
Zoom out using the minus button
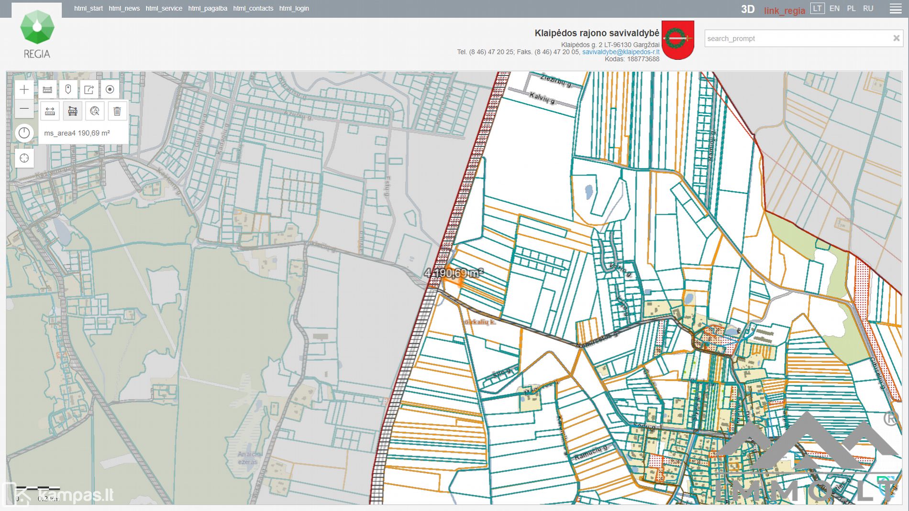coord(24,109)
